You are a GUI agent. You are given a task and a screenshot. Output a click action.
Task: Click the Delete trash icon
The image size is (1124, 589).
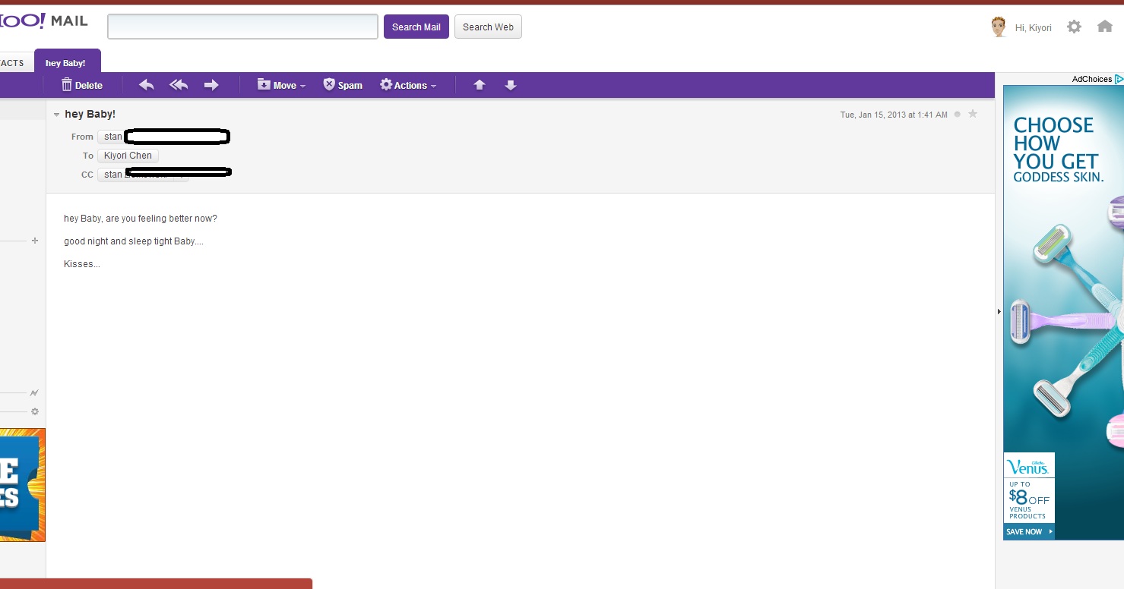67,85
